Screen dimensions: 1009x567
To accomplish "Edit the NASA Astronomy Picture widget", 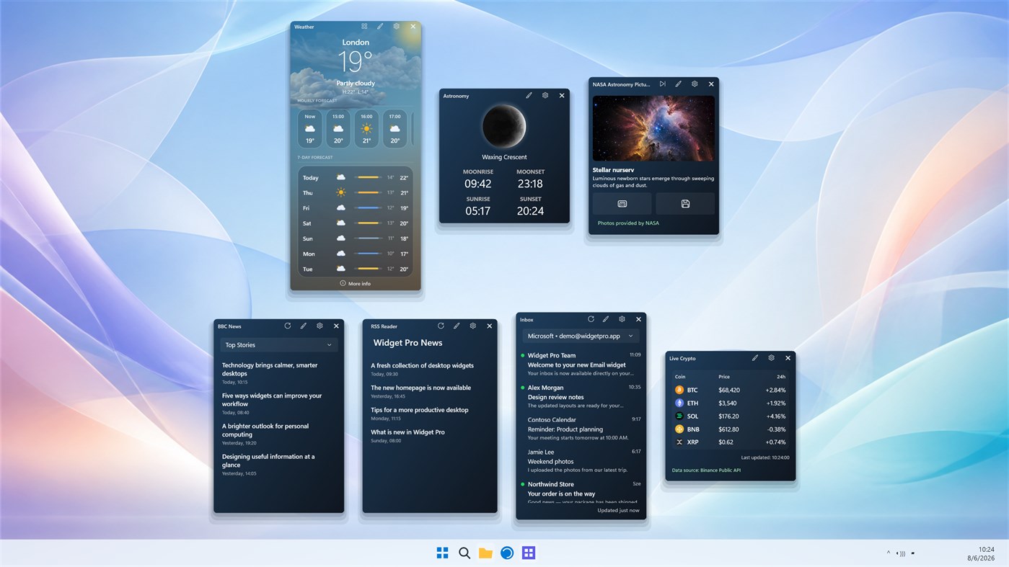I will (678, 84).
